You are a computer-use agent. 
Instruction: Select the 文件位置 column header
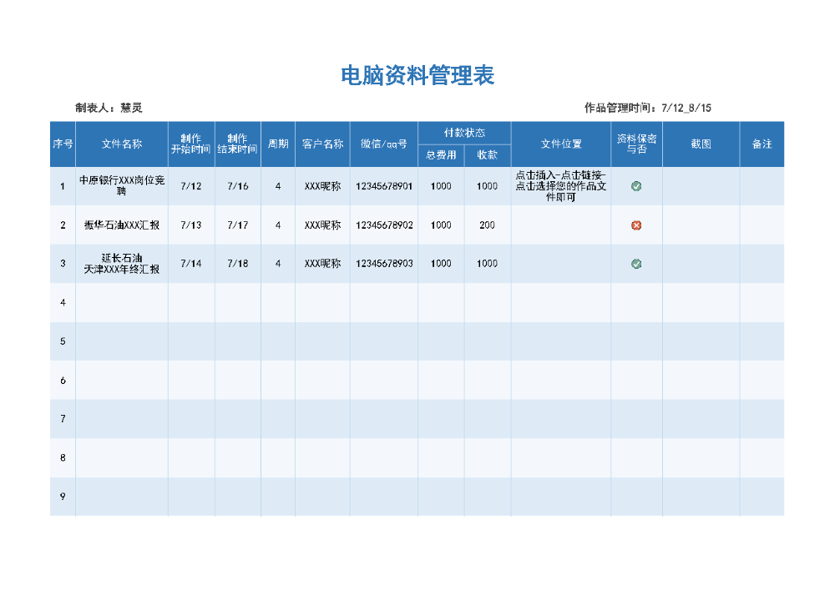[561, 144]
